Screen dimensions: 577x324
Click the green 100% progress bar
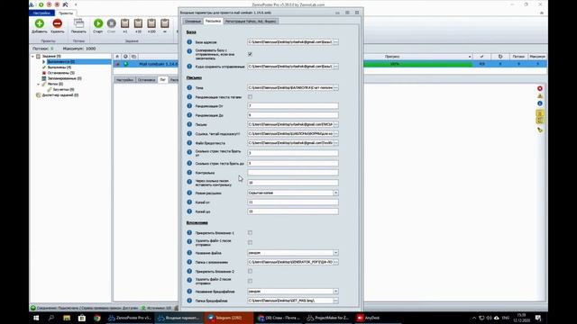coord(417,64)
